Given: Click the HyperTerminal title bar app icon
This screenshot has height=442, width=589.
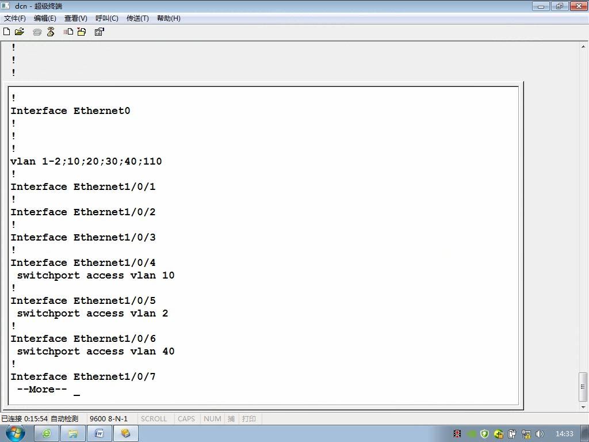Looking at the screenshot, I should pos(5,6).
